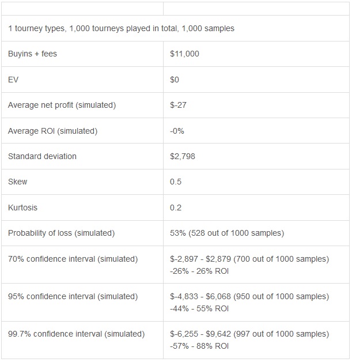
Task: Click the 0.2 kurtosis value
Action: (x=176, y=208)
